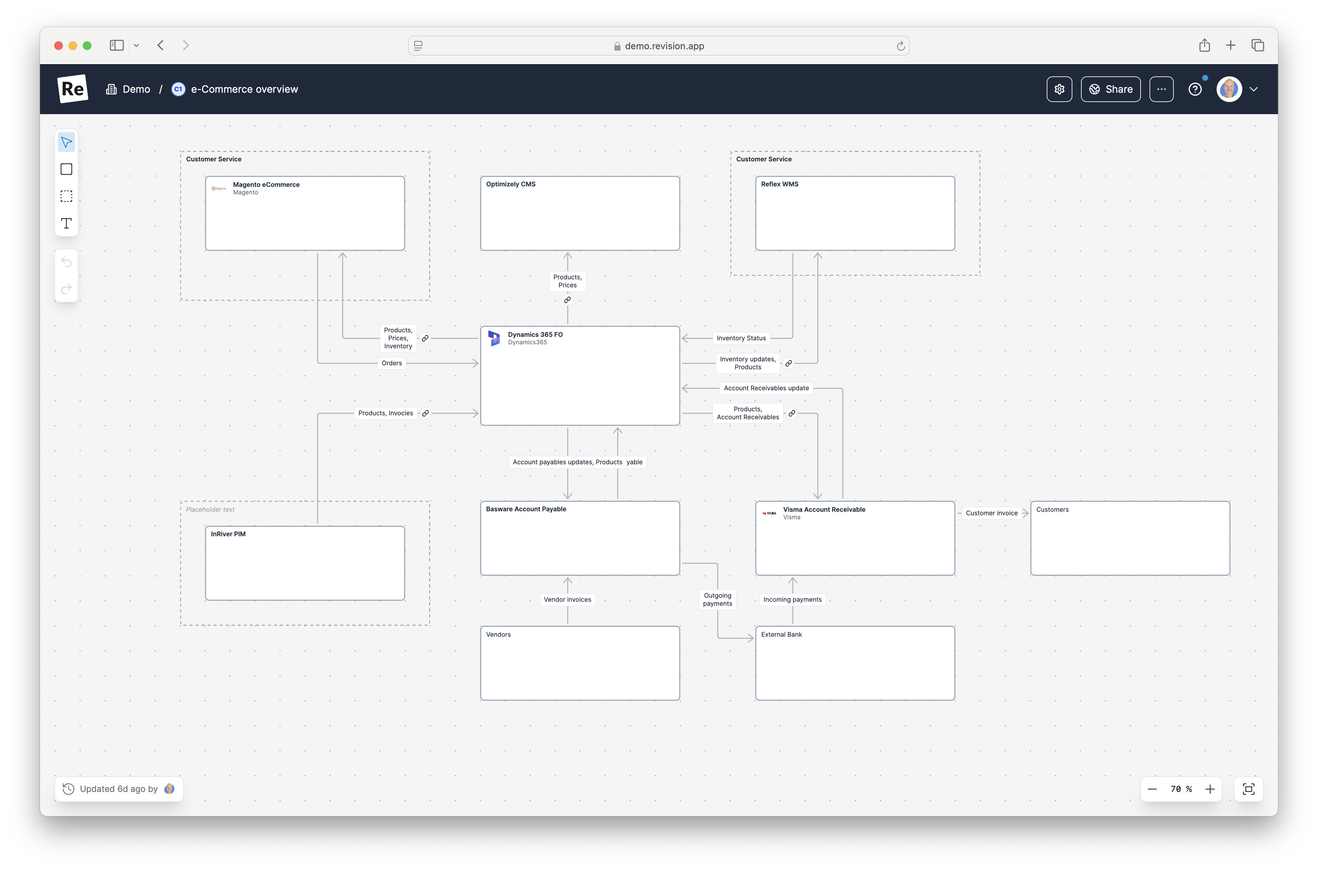Open workspace settings via the gear icon
Screen dimensions: 1318x869
[1060, 89]
